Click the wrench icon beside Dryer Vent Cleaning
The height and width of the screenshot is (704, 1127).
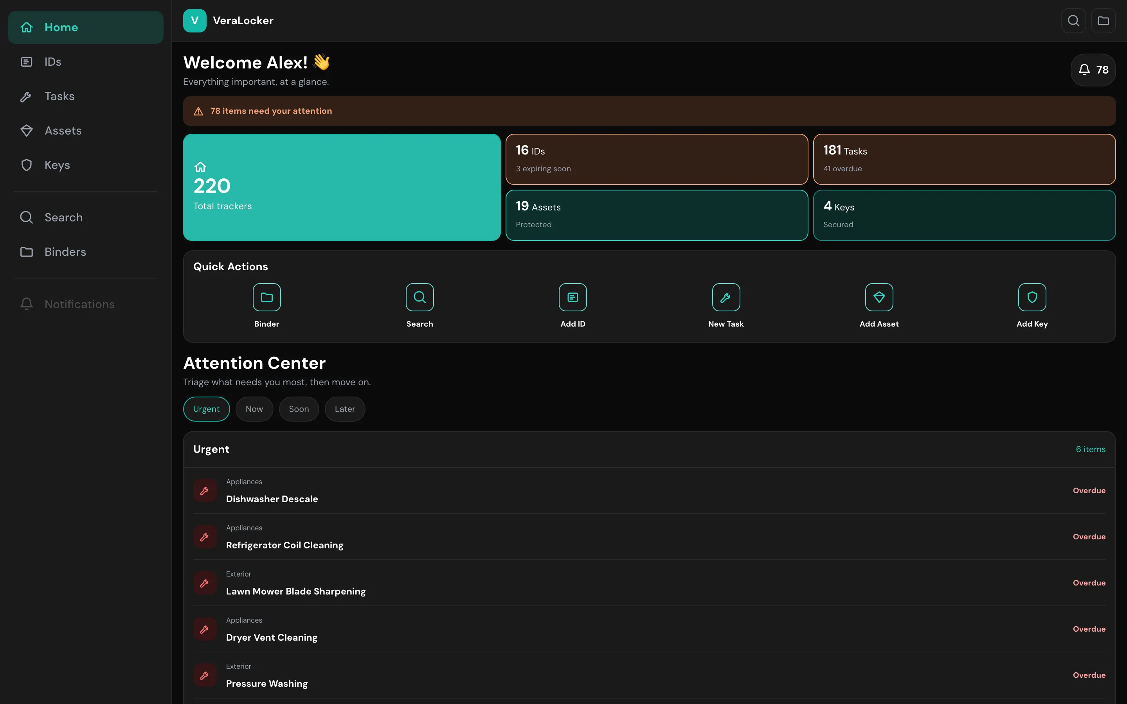(x=205, y=629)
